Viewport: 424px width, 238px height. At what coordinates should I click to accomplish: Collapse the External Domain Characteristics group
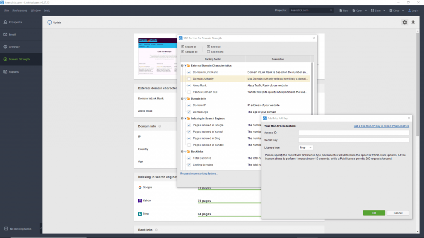click(182, 66)
